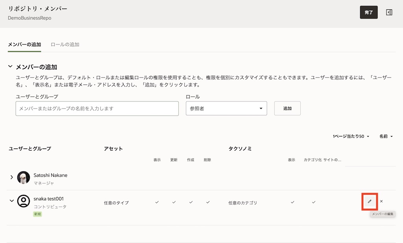Click the pencil icon to edit member snaka test001
The width and height of the screenshot is (403, 243).
pyautogui.click(x=369, y=201)
